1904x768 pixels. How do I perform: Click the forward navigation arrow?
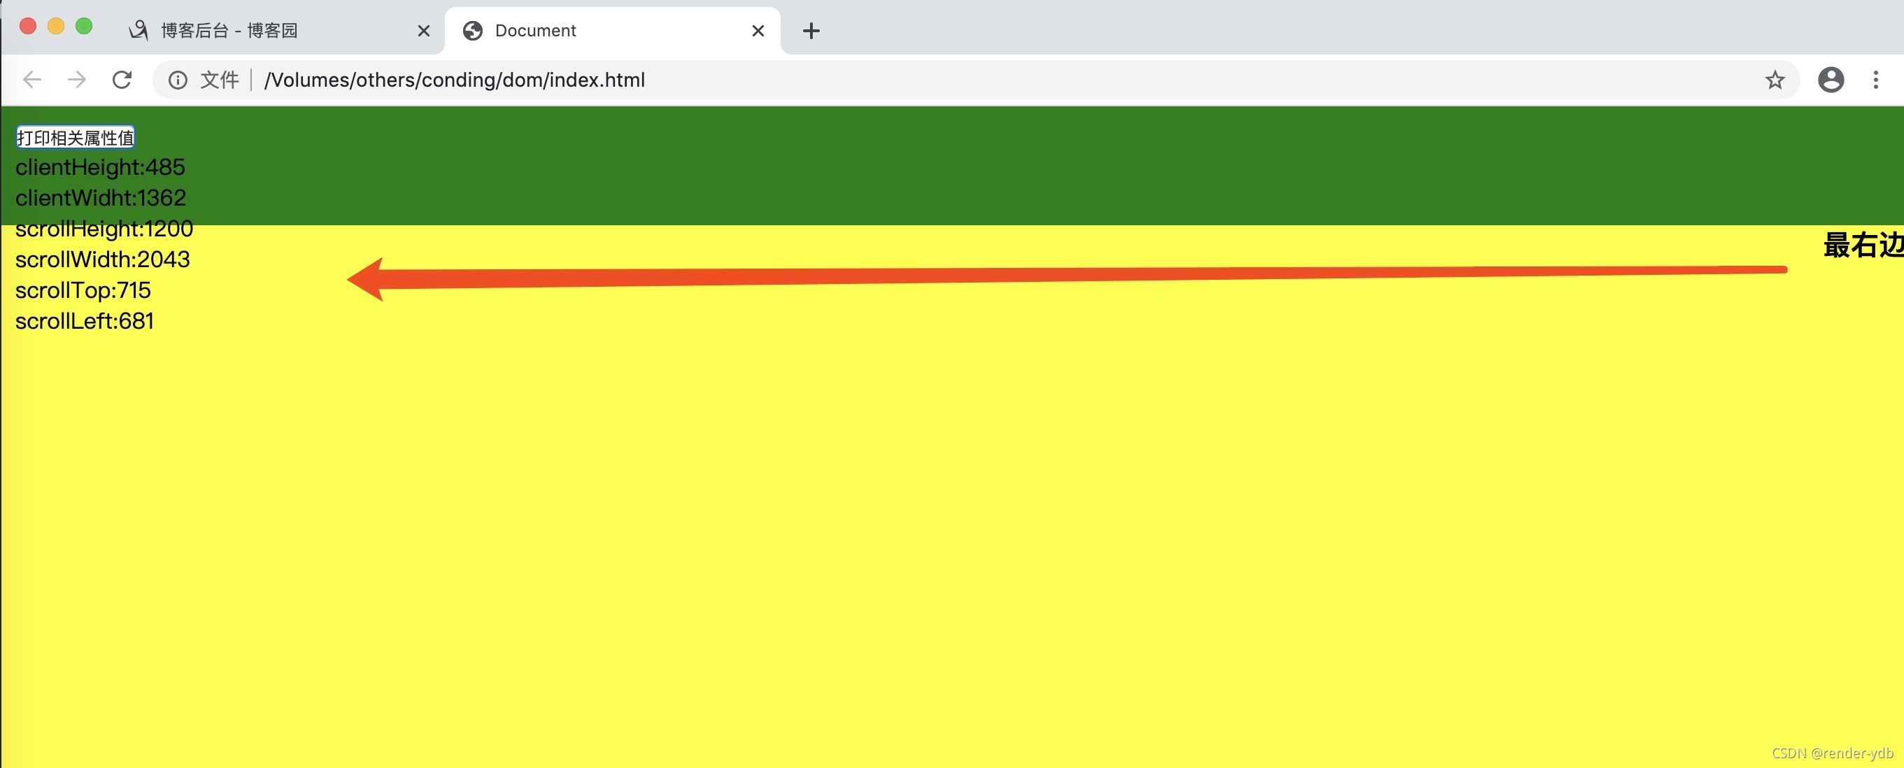point(76,80)
